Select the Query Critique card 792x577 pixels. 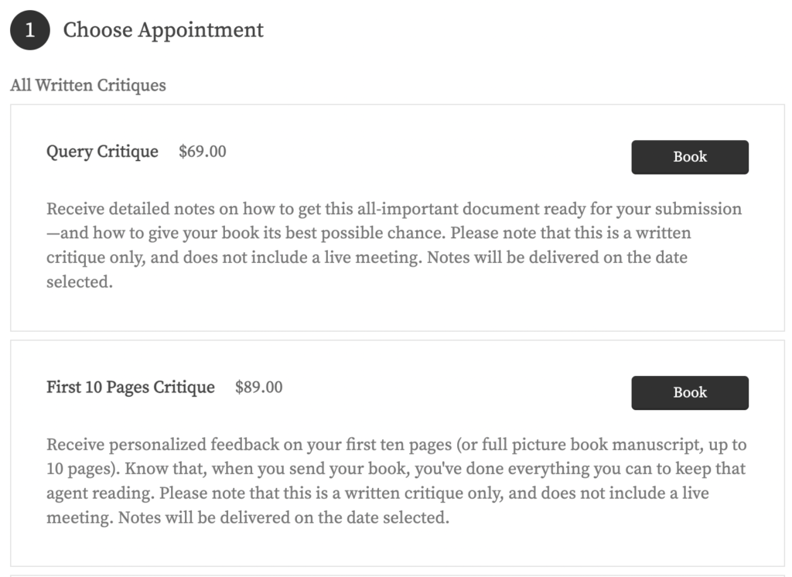click(396, 217)
